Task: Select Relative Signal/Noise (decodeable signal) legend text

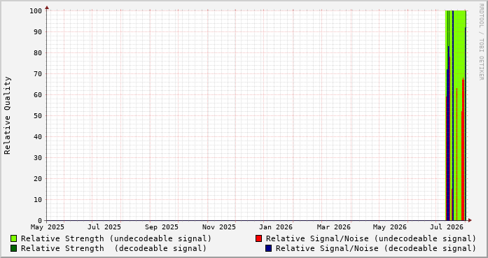Action: [x=376, y=248]
